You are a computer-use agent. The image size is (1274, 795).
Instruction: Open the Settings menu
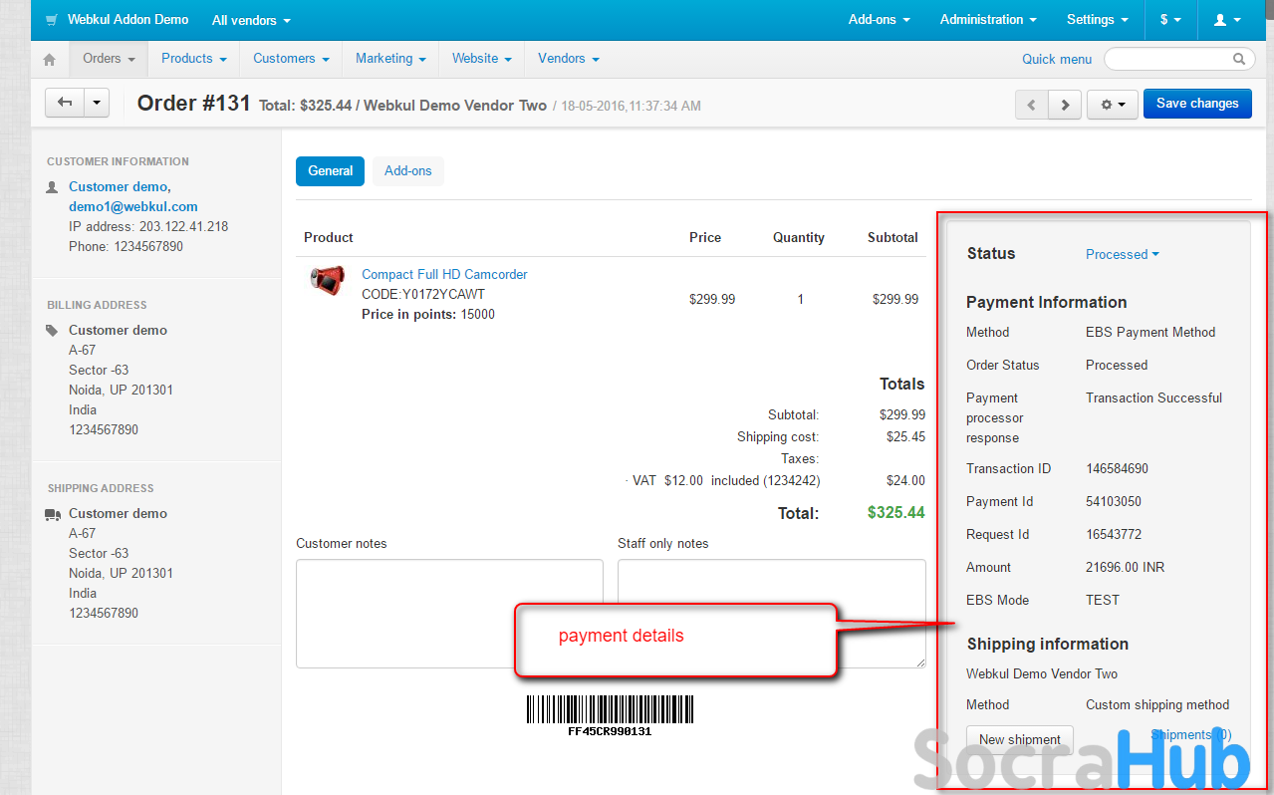coord(1097,20)
